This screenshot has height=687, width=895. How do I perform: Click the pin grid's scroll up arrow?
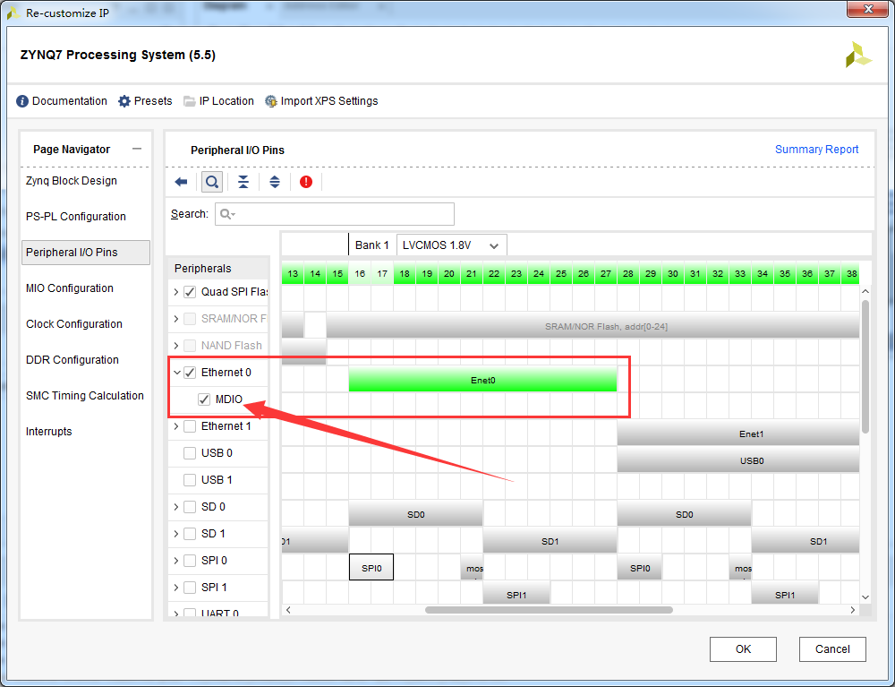[865, 292]
